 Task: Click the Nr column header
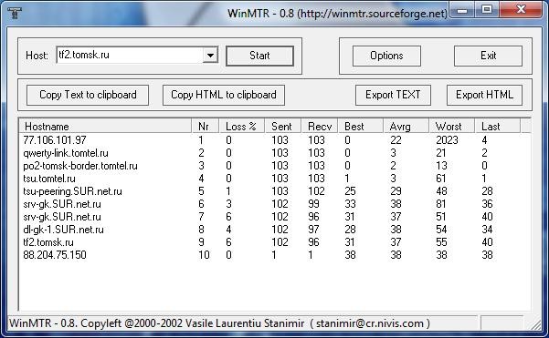[x=206, y=126]
